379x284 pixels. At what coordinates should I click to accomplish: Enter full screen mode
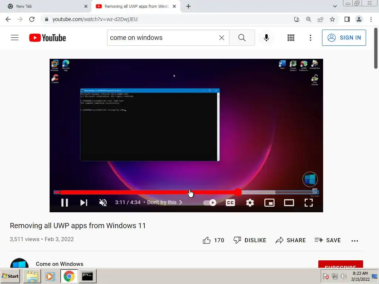(x=309, y=203)
